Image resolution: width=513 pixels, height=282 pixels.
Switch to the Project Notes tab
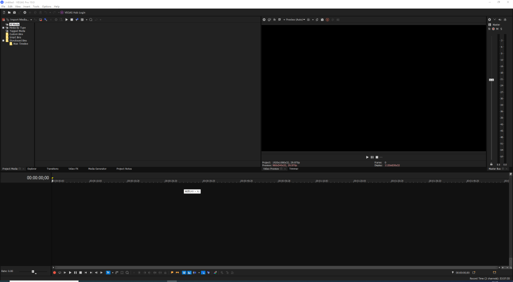tap(124, 169)
